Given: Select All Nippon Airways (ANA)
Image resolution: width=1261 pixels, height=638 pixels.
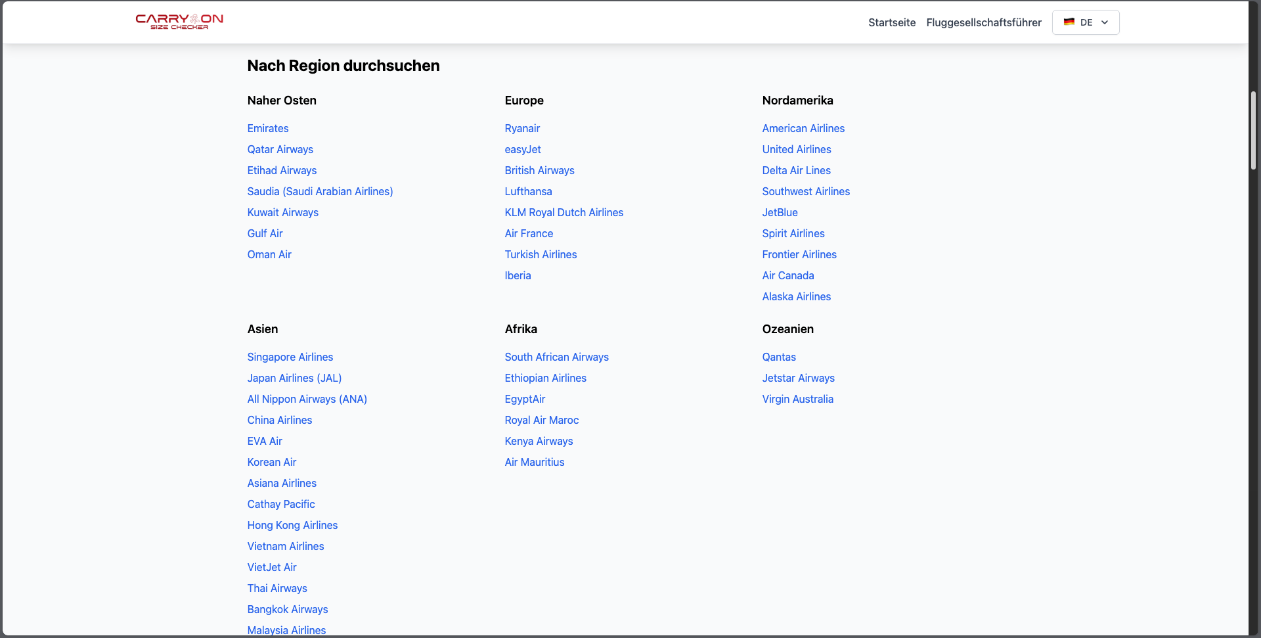Looking at the screenshot, I should [307, 399].
